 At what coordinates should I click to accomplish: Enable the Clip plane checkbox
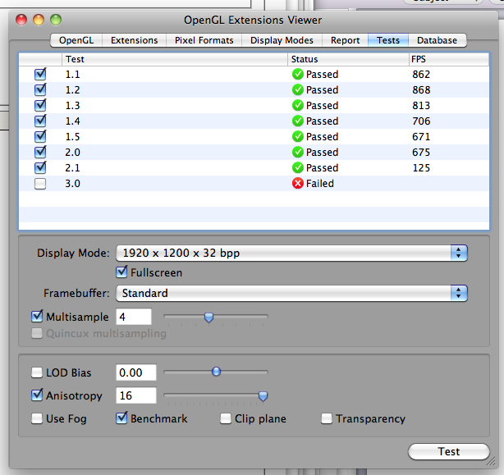click(226, 418)
